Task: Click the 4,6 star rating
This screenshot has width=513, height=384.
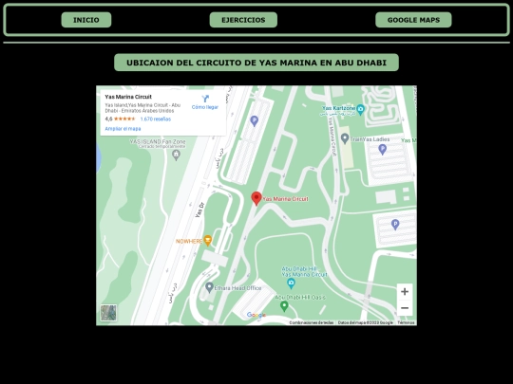Action: point(120,119)
